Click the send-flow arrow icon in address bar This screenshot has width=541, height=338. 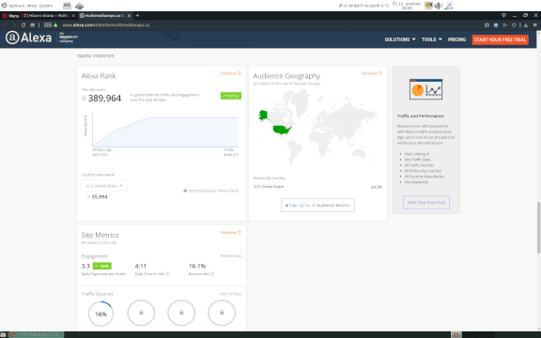[x=504, y=24]
